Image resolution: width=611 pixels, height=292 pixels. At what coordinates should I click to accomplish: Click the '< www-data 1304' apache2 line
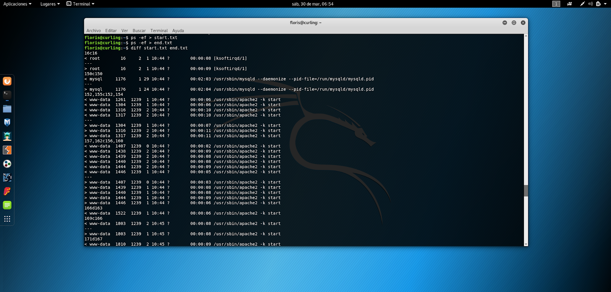coord(183,105)
